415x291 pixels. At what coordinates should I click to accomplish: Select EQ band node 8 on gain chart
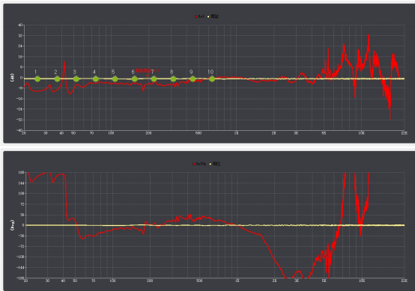point(173,79)
